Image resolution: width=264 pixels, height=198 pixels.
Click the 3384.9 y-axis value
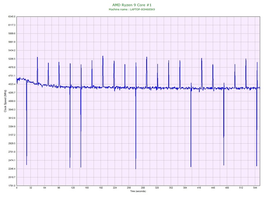pos(12,126)
